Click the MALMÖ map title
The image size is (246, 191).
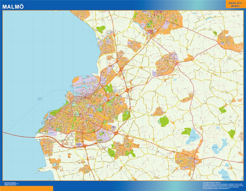click(x=13, y=6)
